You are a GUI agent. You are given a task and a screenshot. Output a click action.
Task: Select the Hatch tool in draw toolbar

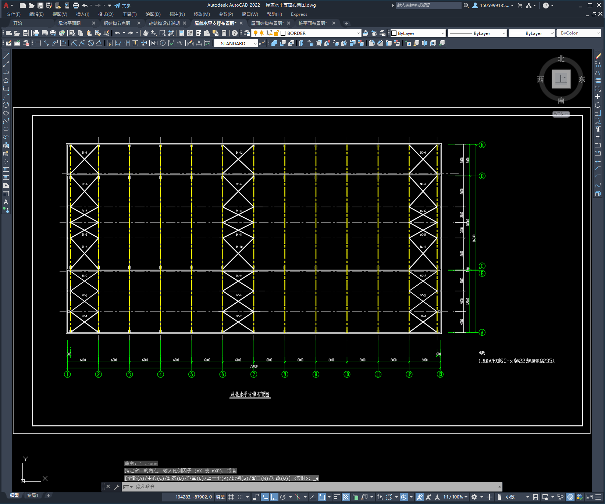[6, 169]
